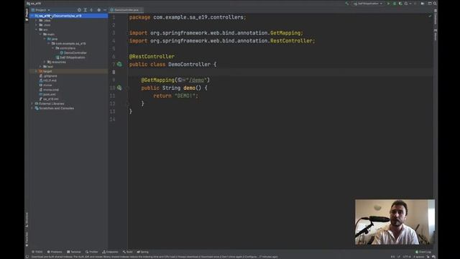This screenshot has width=460, height=259.
Task: Expand the resources folder
Action: coord(45,62)
